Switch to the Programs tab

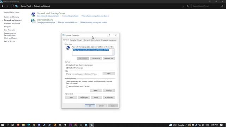click(x=105, y=40)
